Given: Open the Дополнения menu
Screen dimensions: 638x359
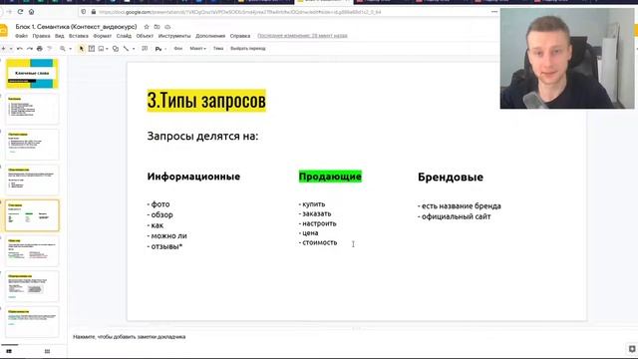Looking at the screenshot, I should (x=210, y=36).
